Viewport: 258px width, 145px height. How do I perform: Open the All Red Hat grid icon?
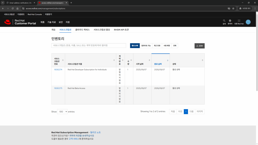tap(239, 21)
